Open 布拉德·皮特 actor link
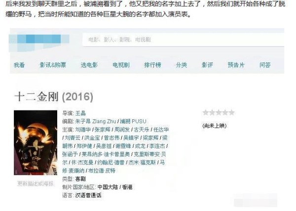Viewport: 296px width, 211px height. [x=102, y=171]
